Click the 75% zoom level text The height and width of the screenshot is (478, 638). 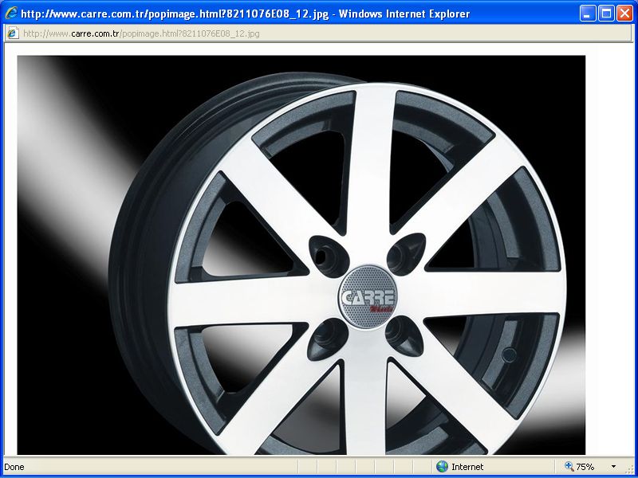tap(585, 467)
